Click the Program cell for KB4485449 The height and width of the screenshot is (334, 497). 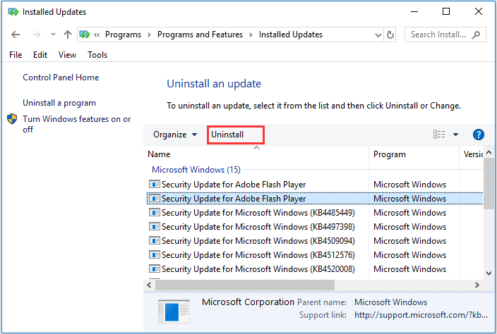coord(410,213)
